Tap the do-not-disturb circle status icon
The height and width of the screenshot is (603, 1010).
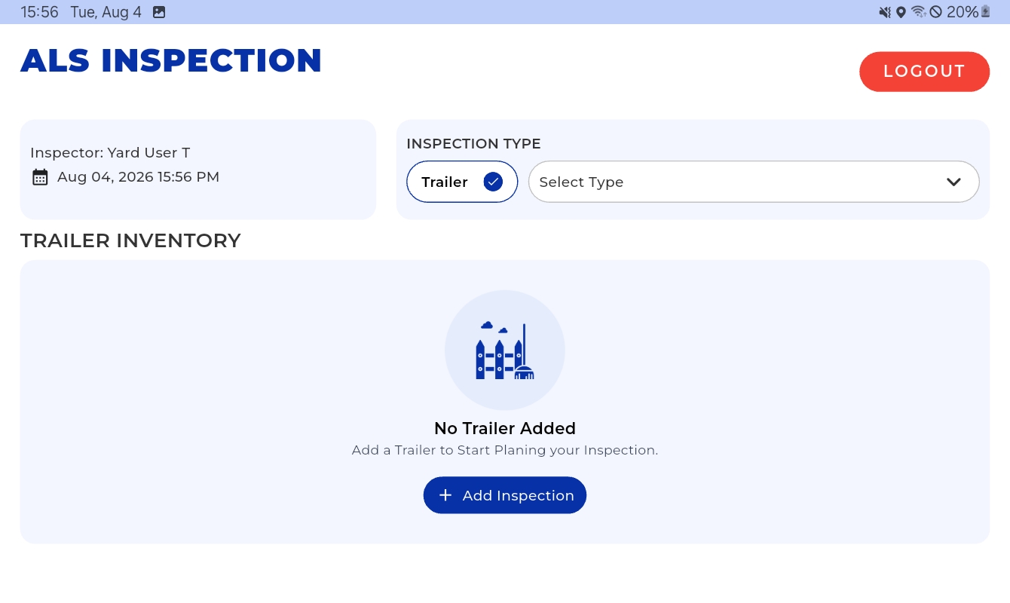[936, 12]
